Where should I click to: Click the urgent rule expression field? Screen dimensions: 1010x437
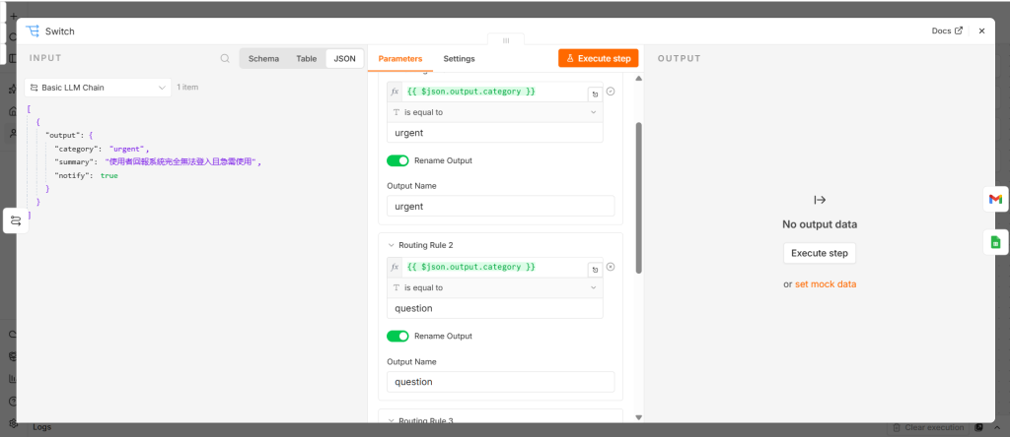click(495, 92)
